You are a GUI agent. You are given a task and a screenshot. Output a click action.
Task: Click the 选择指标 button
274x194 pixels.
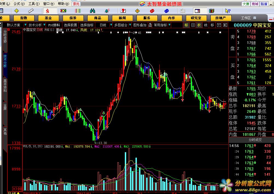[87, 25]
